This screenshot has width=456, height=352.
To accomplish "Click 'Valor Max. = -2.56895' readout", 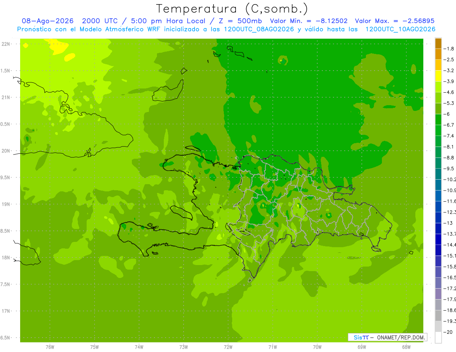I will click(394, 21).
